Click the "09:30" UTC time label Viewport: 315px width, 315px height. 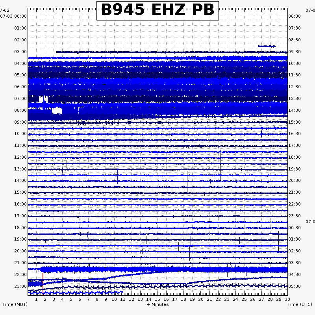tap(295, 52)
